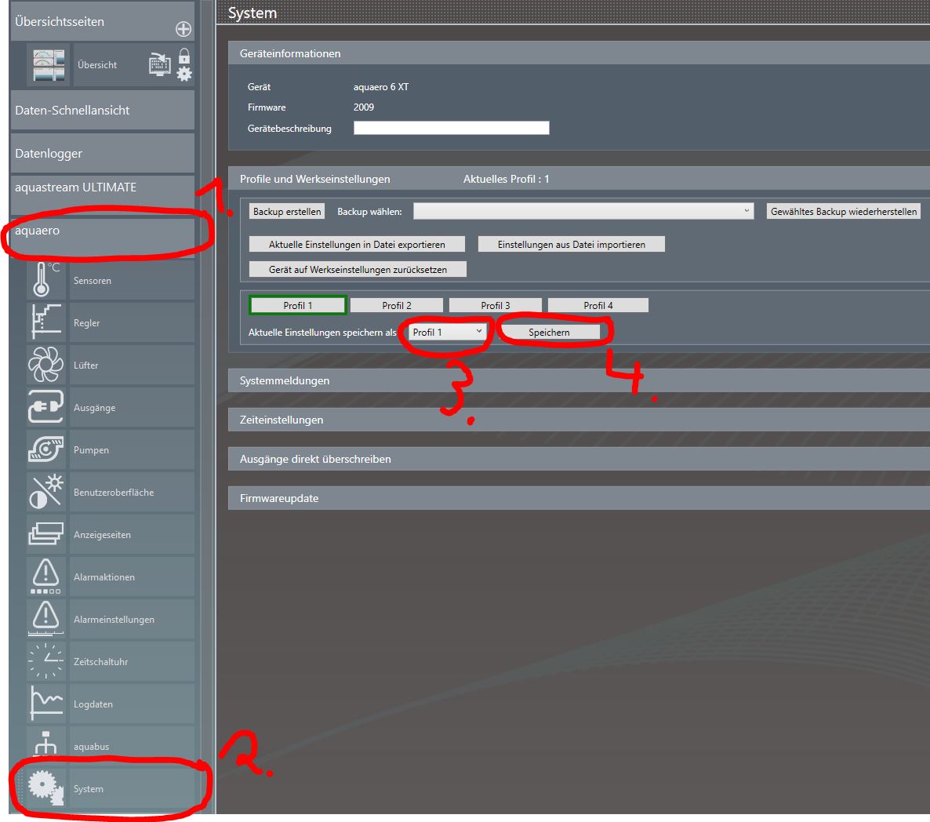Image resolution: width=930 pixels, height=822 pixels.
Task: Open overview page settings gear icon
Action: (x=184, y=74)
